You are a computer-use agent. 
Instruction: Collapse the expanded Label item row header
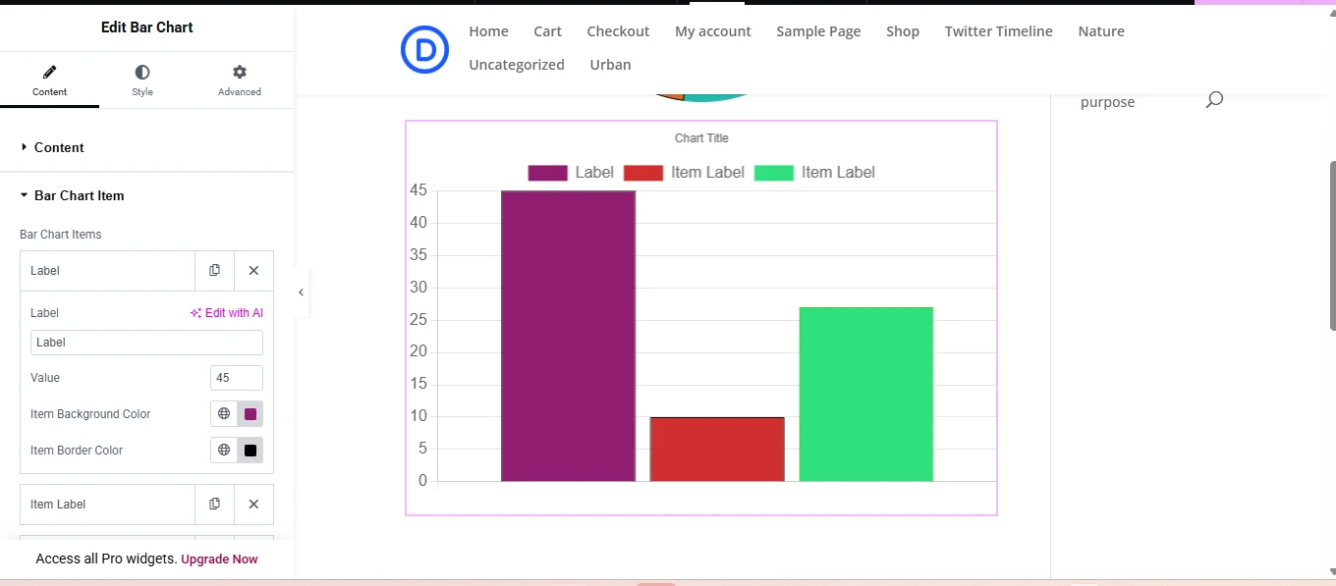coord(107,271)
